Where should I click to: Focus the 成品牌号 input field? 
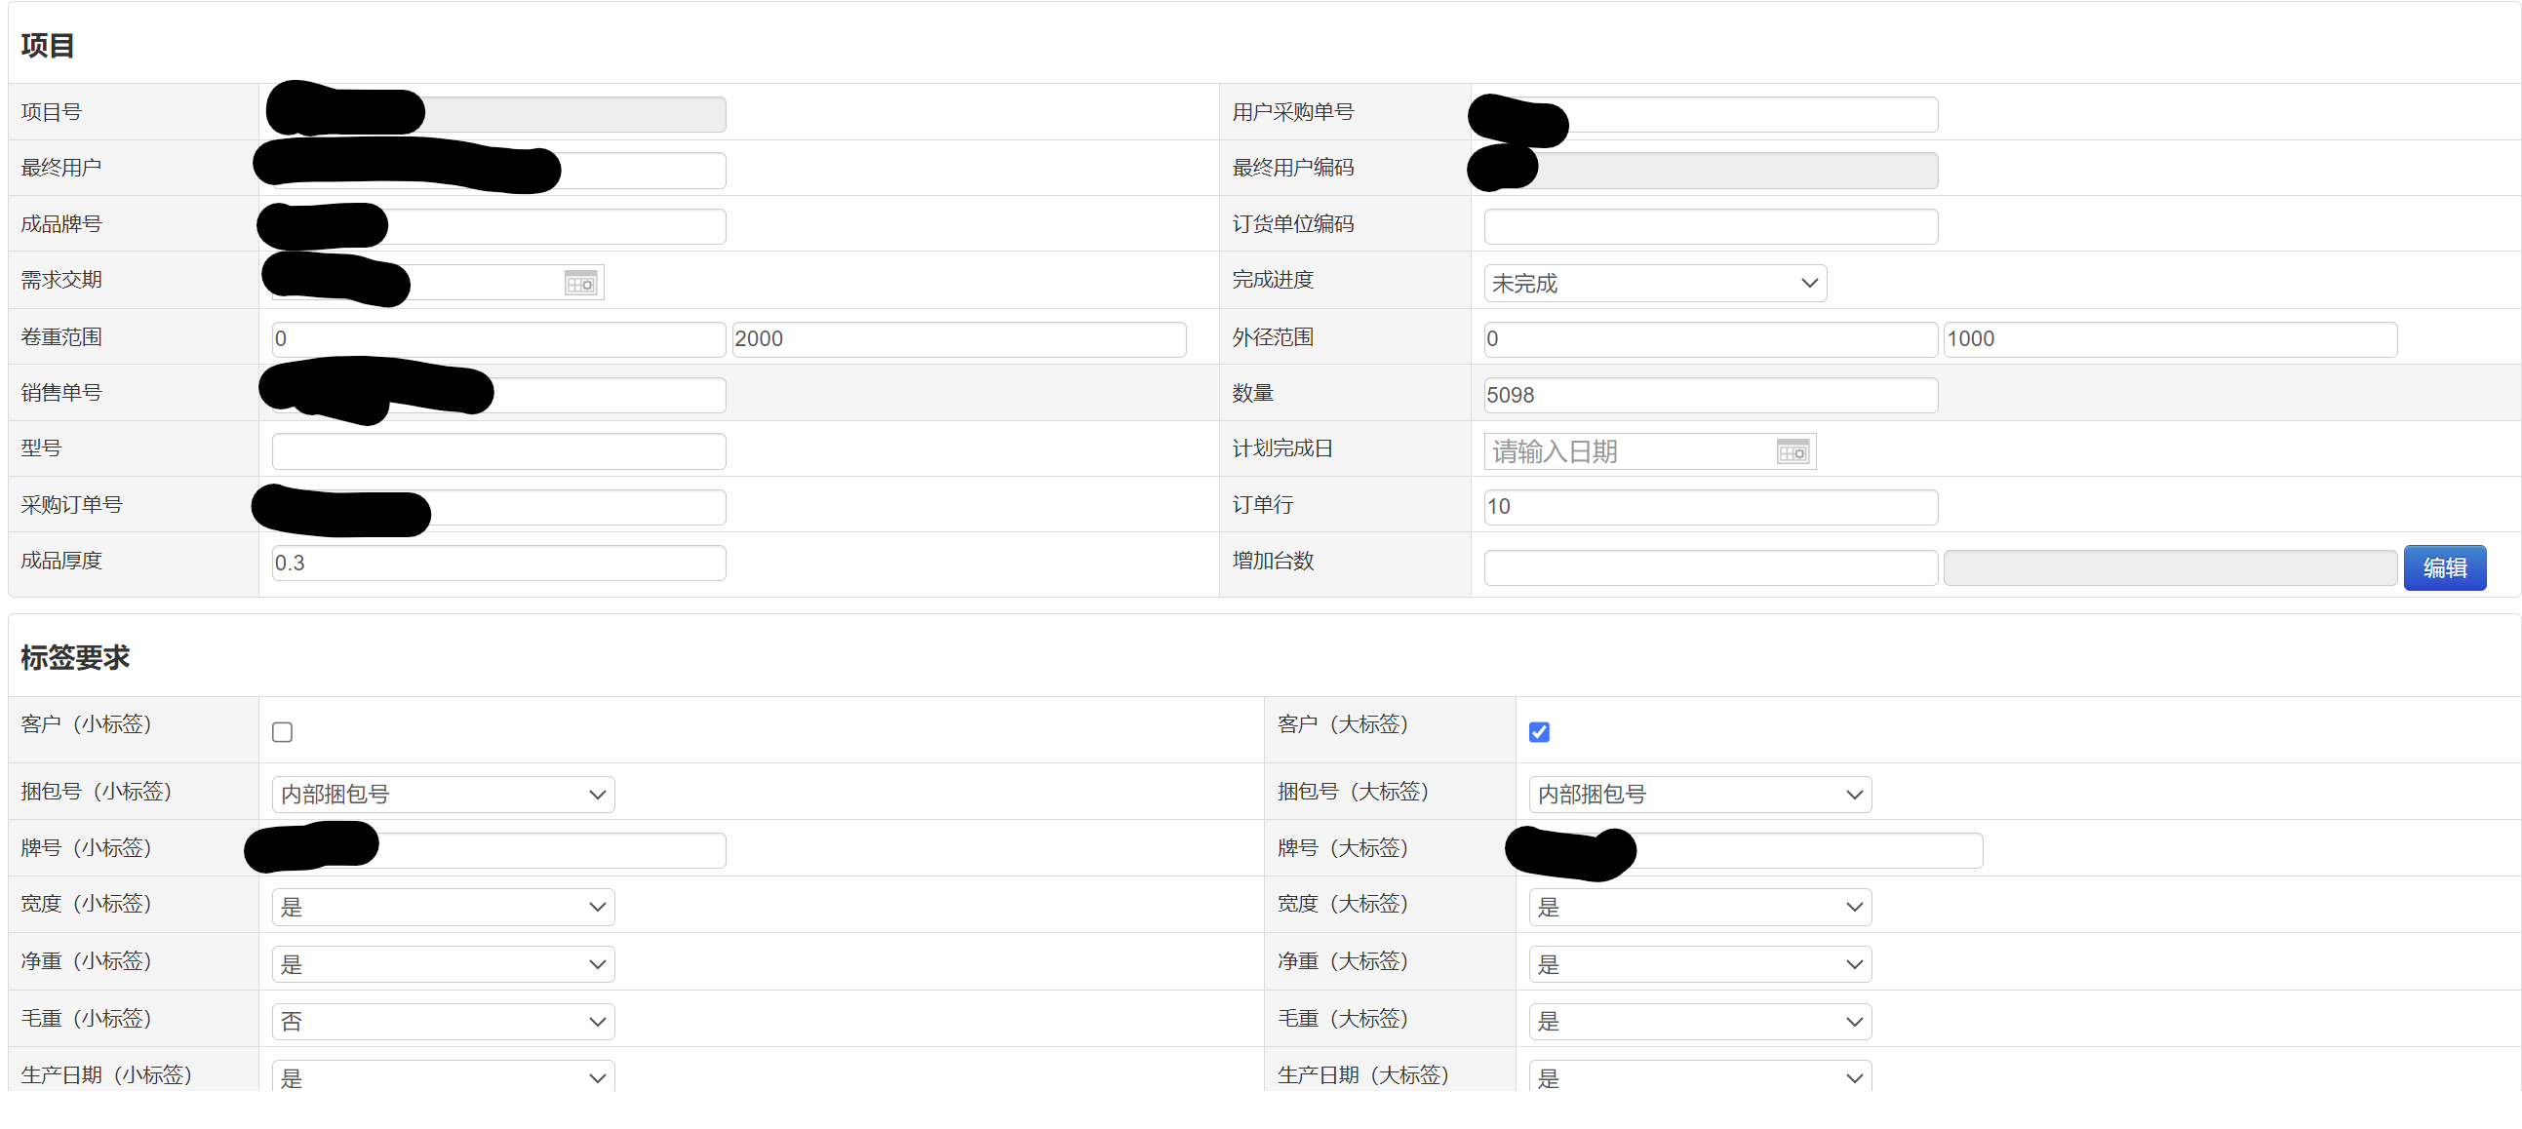coord(499,226)
